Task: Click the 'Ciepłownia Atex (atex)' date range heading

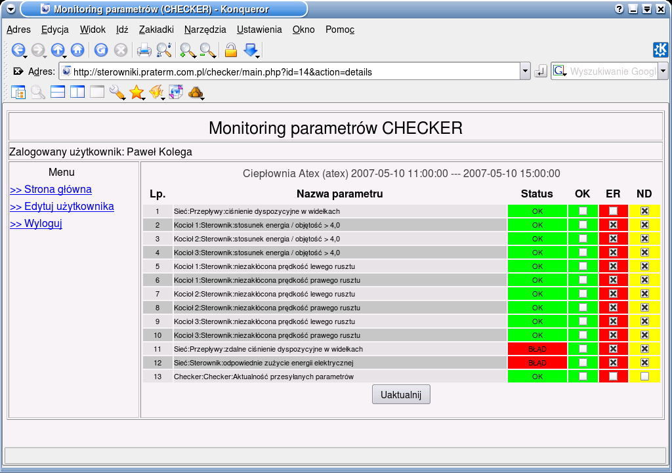Action: coord(401,173)
